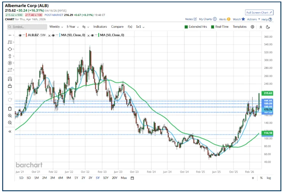Open the f(x) expressions button
The width and height of the screenshot is (283, 193).
(x=130, y=27)
